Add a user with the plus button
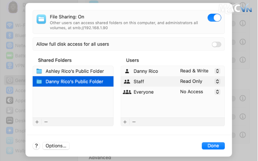Screen dimensions: 258x161 pos(125,122)
